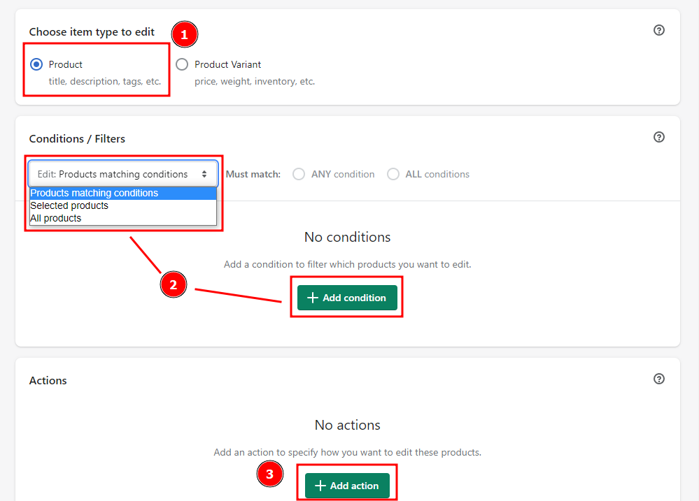The height and width of the screenshot is (501, 699).
Task: Enable the ANY condition match option
Action: coord(299,174)
